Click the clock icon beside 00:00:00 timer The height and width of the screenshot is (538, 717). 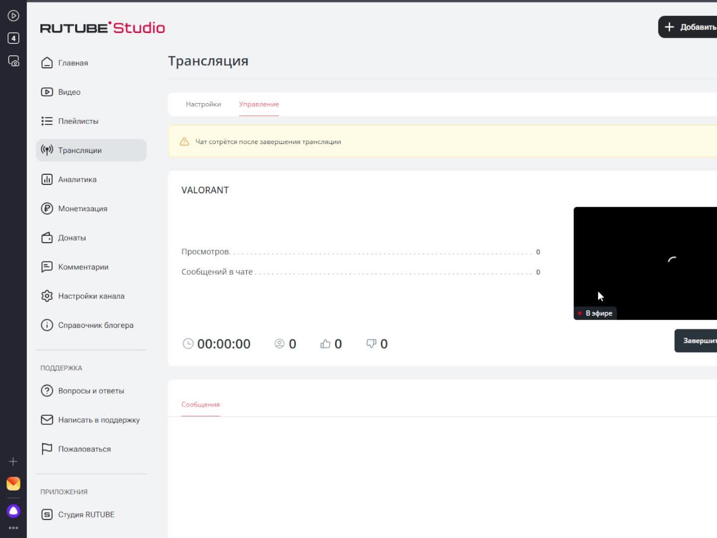(x=188, y=344)
